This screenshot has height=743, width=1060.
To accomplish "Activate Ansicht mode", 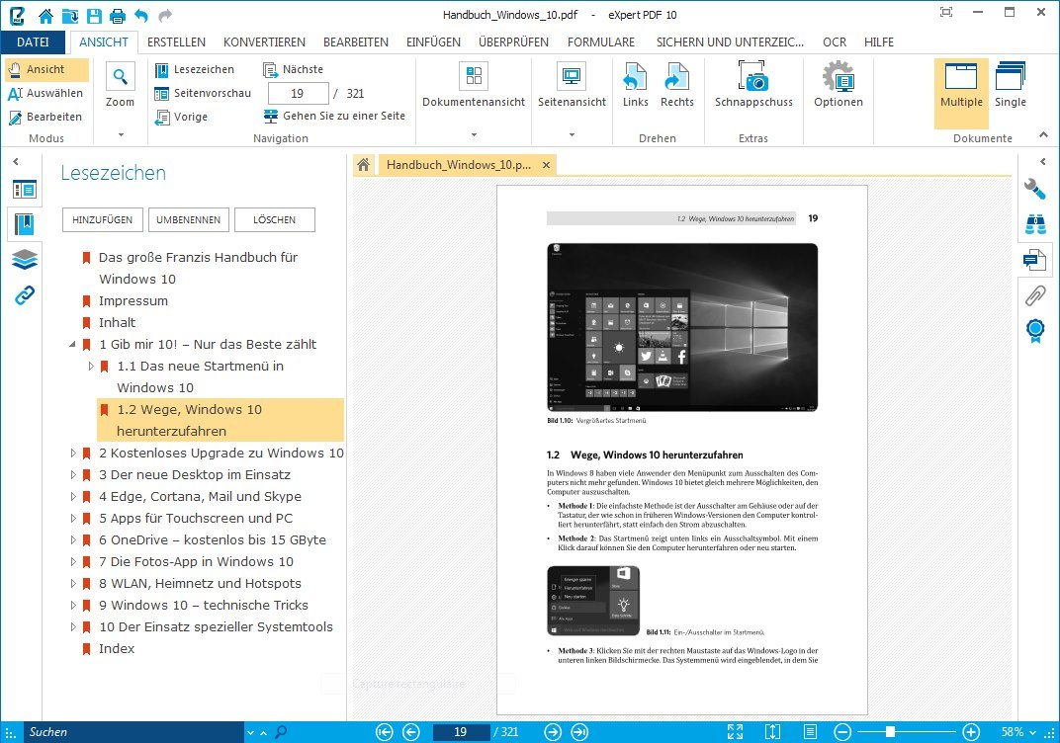I will [x=46, y=69].
